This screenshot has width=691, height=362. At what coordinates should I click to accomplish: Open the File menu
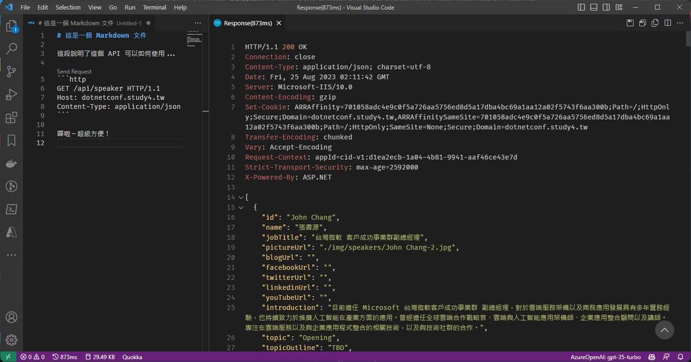click(x=25, y=7)
